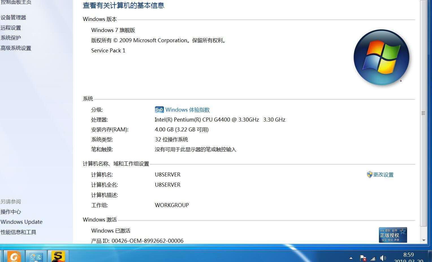432x262 pixels.
Task: Click the 32 位操作系统 value
Action: point(171,140)
